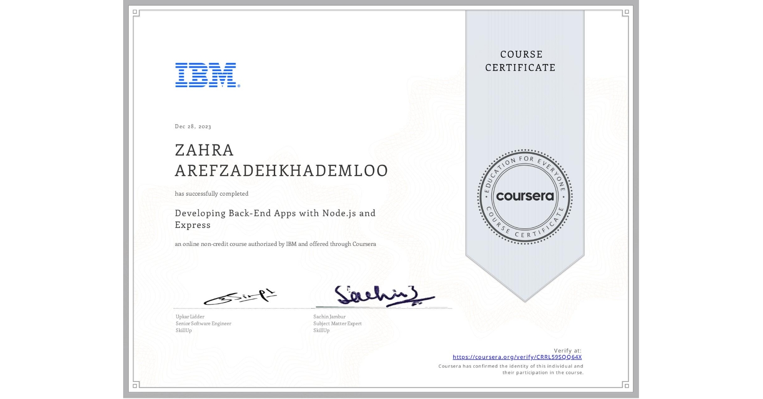Click 'an online non-credit course' authorization line
Viewport: 763px width, 399px height.
click(x=275, y=244)
